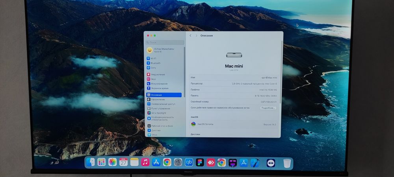
Task: Go back with the left chevron
Action: click(190, 36)
